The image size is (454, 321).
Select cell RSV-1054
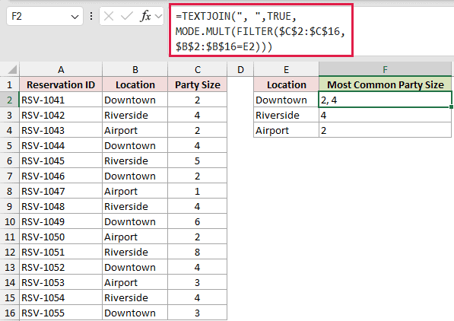click(61, 297)
